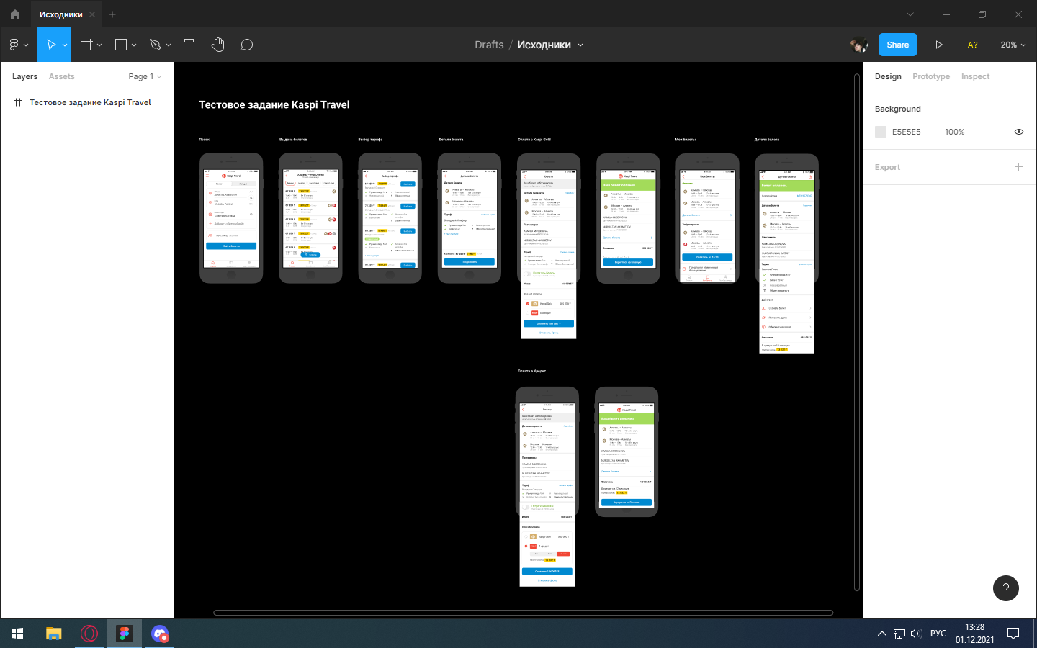The width and height of the screenshot is (1037, 648).
Task: Present the prototype with play icon
Action: 939,45
